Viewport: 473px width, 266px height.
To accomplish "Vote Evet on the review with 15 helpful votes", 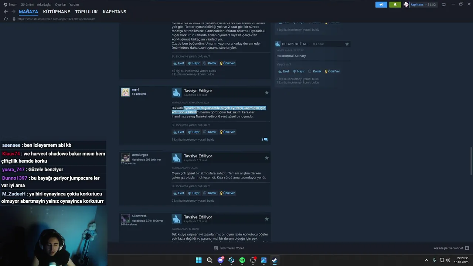I will [178, 63].
